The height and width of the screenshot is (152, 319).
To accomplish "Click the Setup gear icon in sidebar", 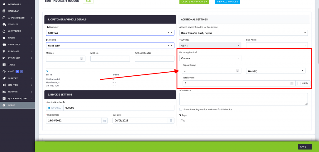I will [x=4, y=105].
